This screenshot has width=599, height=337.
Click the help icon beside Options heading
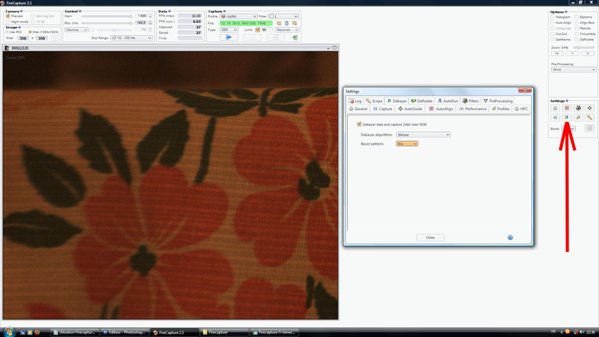pyautogui.click(x=566, y=12)
